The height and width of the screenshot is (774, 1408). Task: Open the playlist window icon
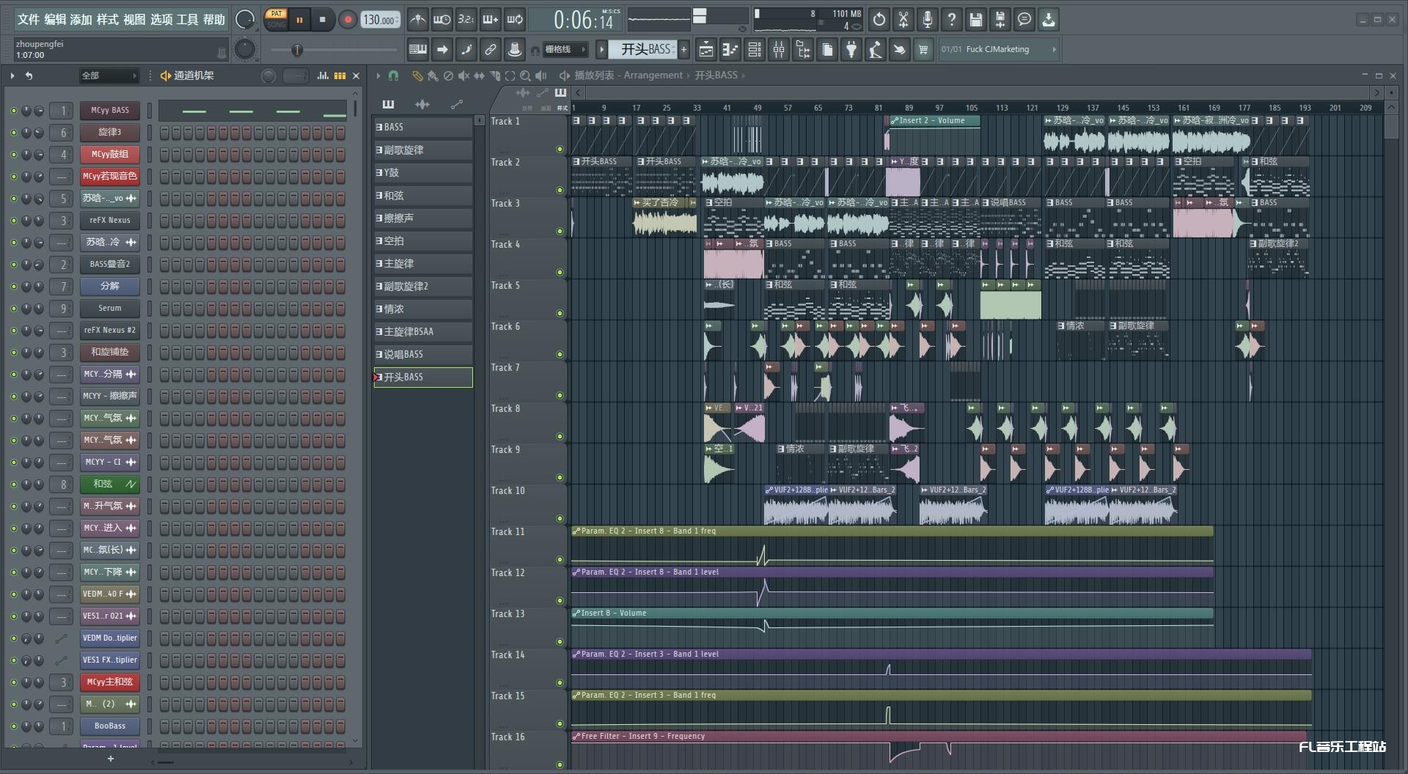(705, 50)
